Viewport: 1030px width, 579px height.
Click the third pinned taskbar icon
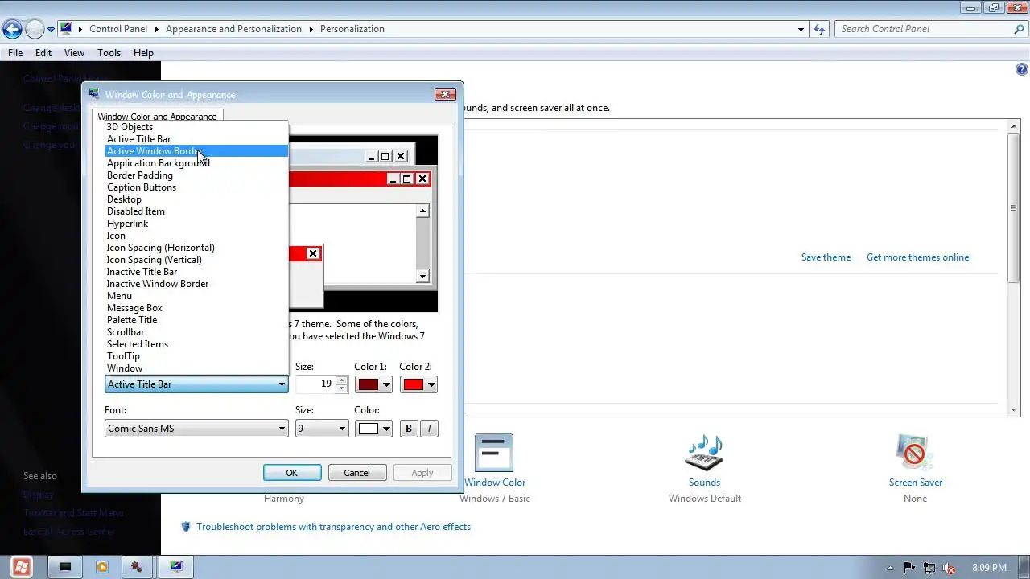tap(138, 567)
